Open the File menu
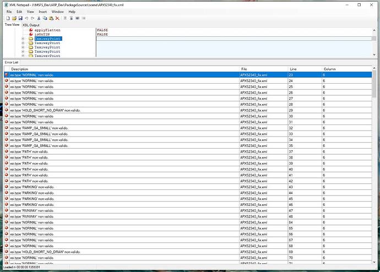 tap(9, 12)
